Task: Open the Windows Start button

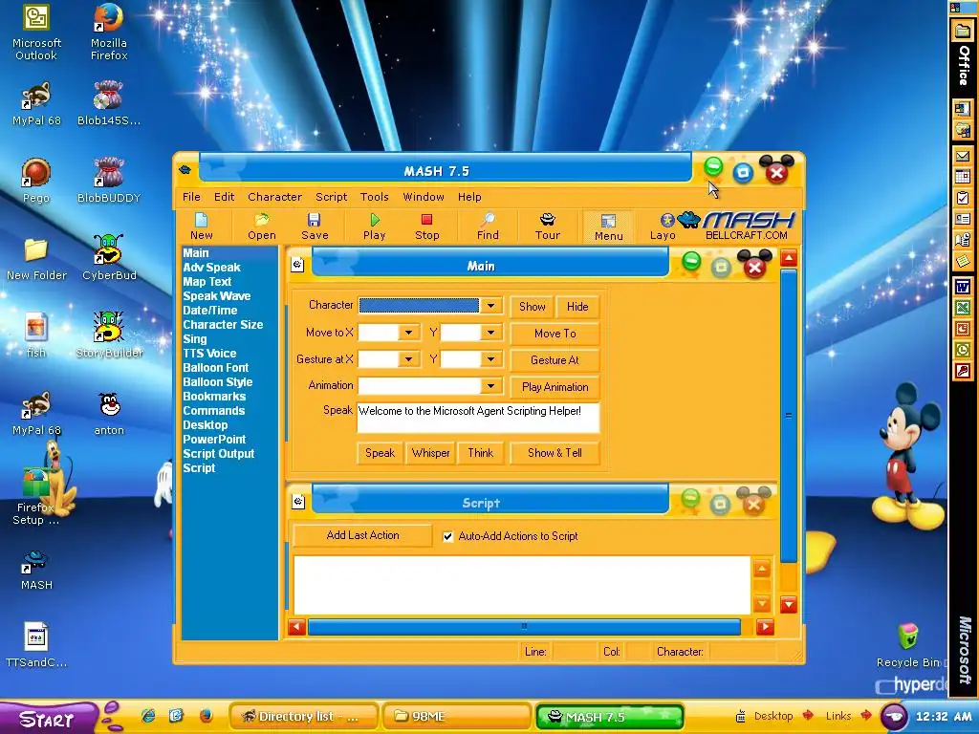Action: point(48,719)
